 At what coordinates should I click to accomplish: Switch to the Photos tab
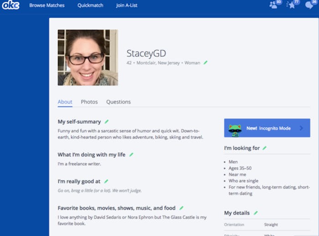[89, 102]
